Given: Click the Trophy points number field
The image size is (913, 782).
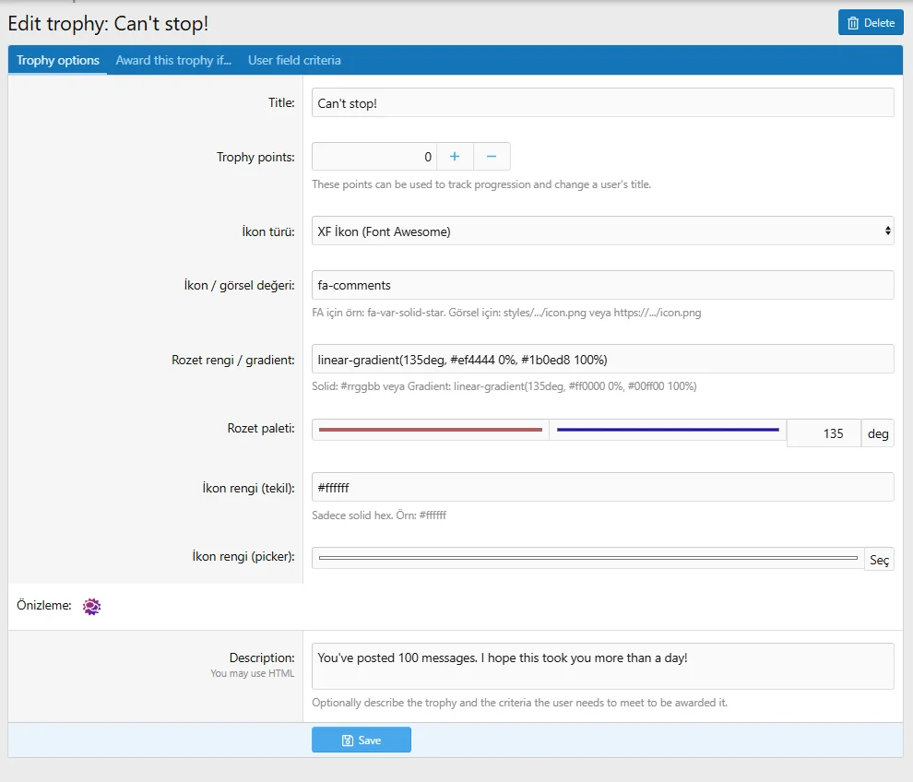Looking at the screenshot, I should click(x=373, y=157).
